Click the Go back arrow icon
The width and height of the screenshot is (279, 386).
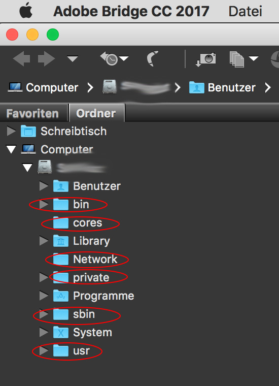coord(21,58)
